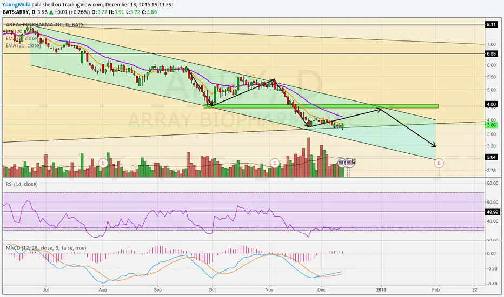Click the December 13, 2015 19:11 EST timestamp
The width and height of the screenshot is (504, 297).
(140, 5)
